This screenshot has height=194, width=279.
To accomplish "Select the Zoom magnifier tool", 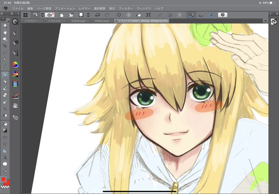I will pyautogui.click(x=5, y=26).
